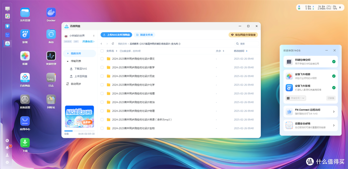Expand the system monitor widget chevron
This screenshot has width=348, height=169.
pyautogui.click(x=340, y=7)
